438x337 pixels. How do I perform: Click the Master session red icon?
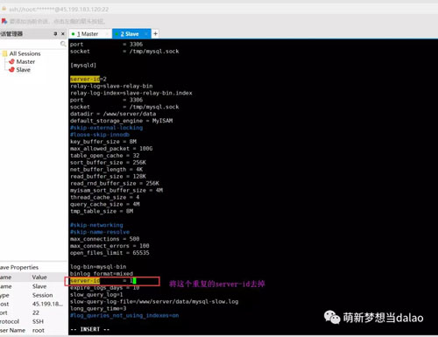[11, 61]
